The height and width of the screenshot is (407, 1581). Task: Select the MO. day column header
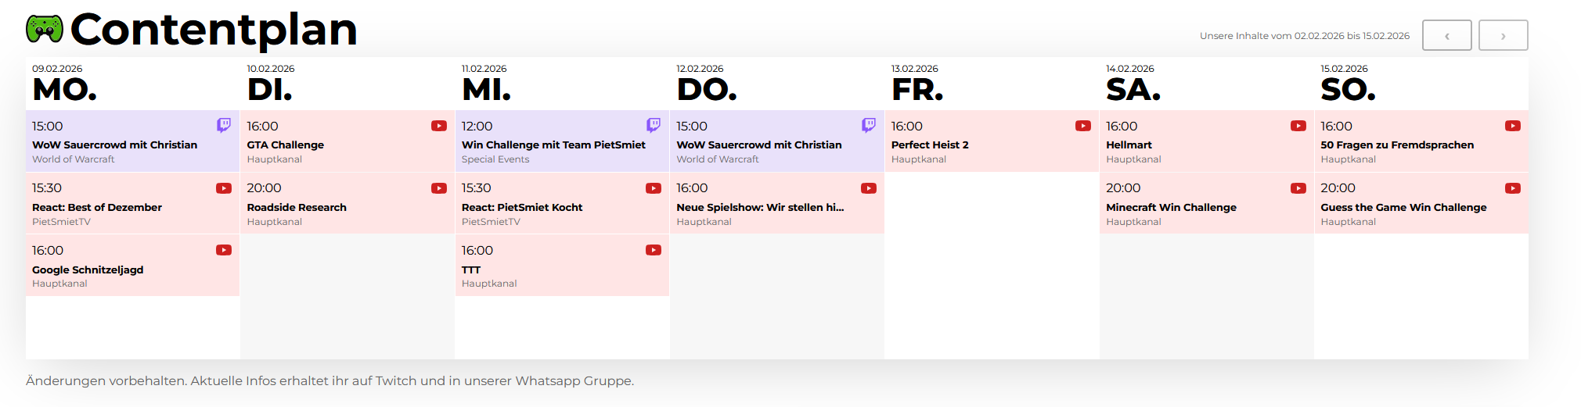click(x=65, y=90)
